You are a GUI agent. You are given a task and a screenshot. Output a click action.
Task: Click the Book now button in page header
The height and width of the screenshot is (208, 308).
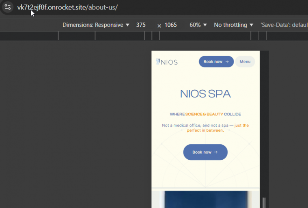tap(216, 62)
